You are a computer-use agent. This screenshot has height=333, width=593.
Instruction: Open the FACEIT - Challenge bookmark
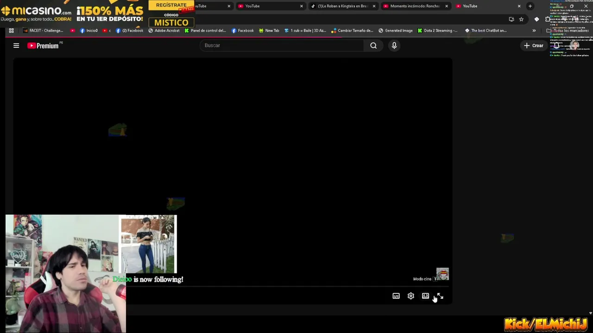[x=43, y=31]
